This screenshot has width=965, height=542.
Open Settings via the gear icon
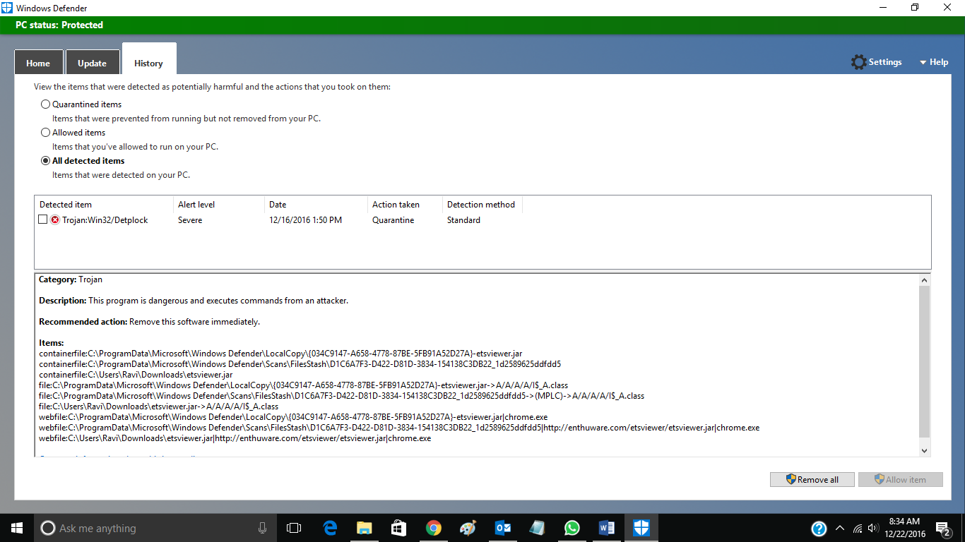(x=858, y=62)
